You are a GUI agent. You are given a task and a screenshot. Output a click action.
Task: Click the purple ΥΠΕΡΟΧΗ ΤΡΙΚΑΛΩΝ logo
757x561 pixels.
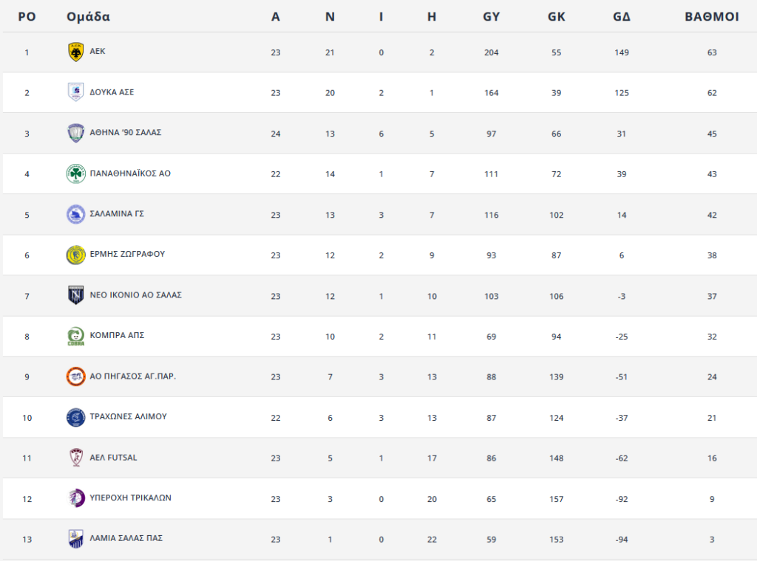[x=76, y=498]
